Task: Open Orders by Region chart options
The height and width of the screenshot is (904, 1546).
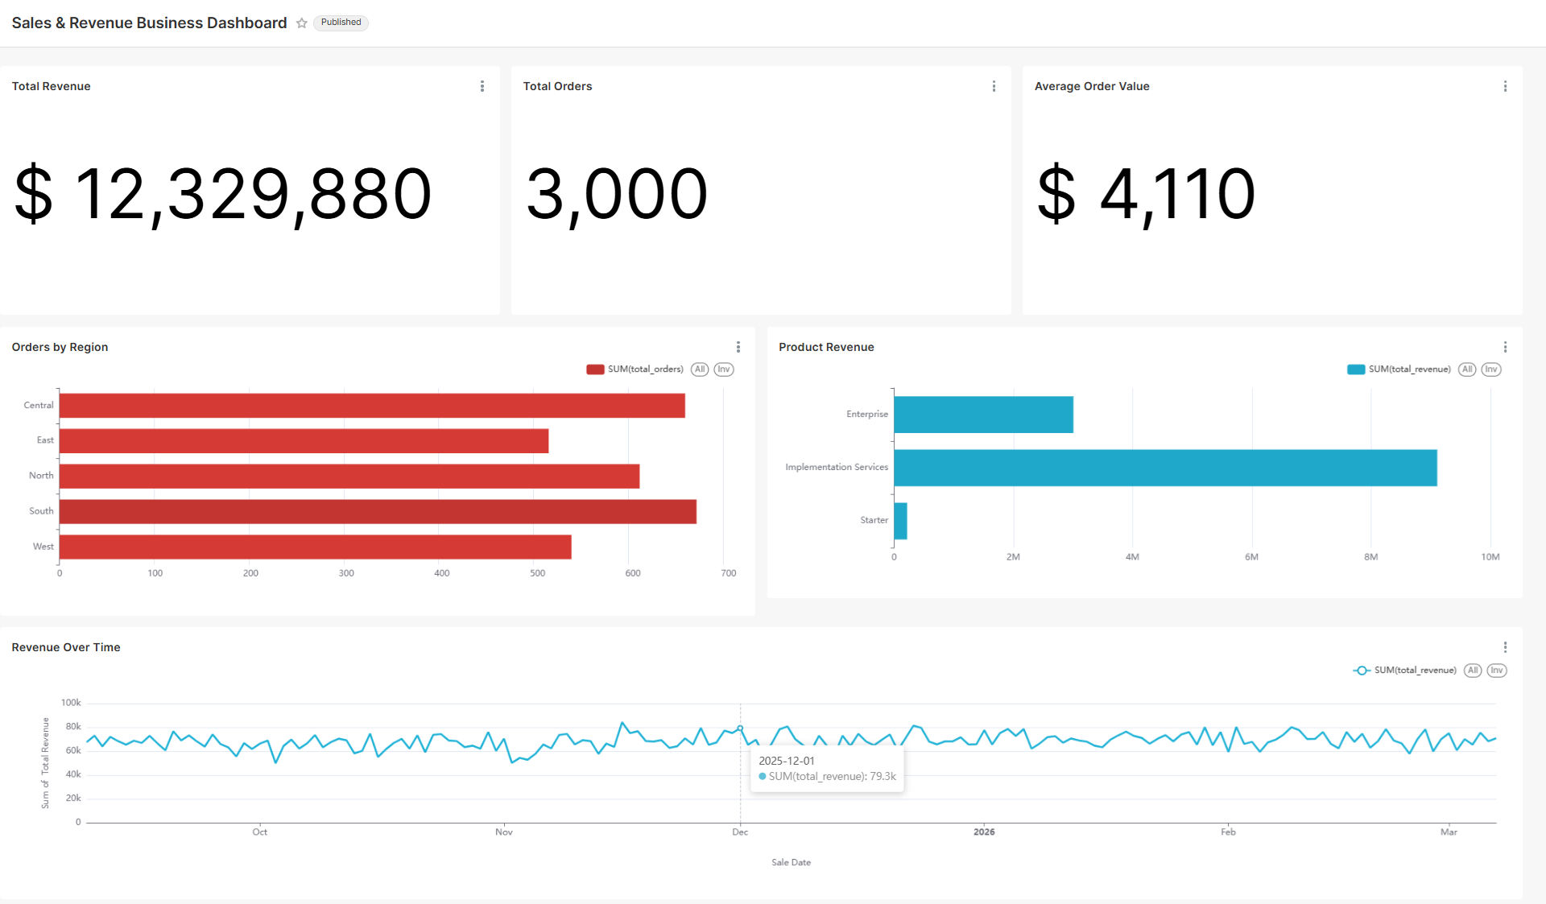Action: tap(738, 347)
